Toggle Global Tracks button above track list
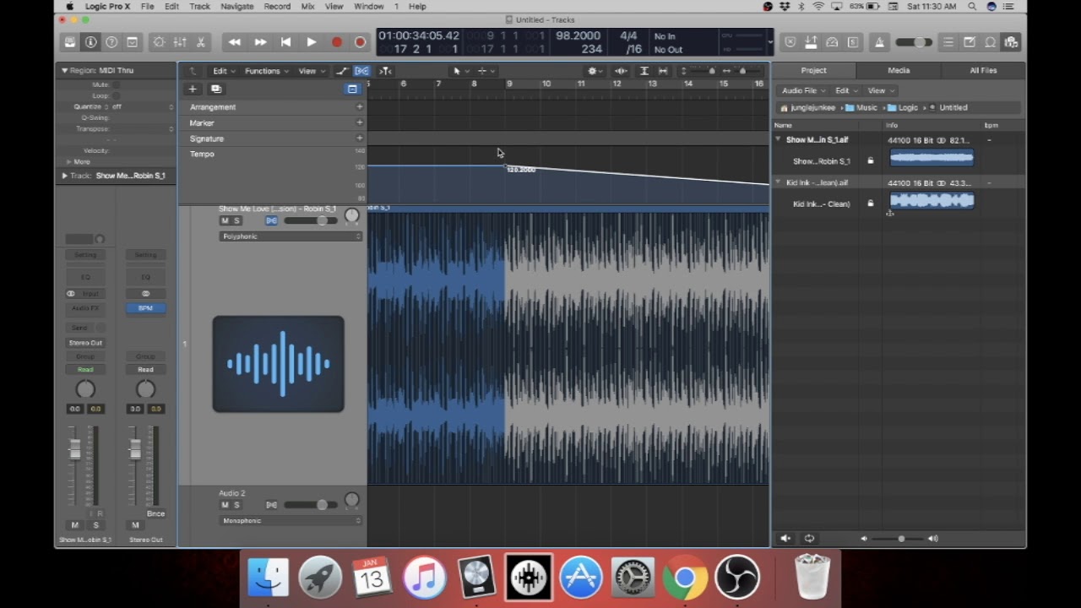The image size is (1081, 608). point(352,89)
